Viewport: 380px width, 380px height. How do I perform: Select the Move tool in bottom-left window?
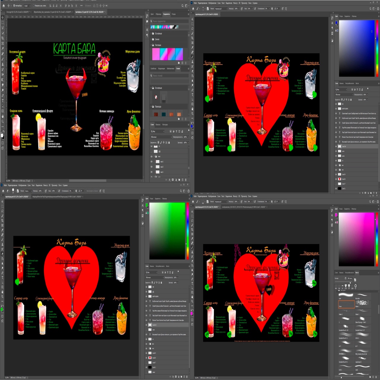point(2,202)
